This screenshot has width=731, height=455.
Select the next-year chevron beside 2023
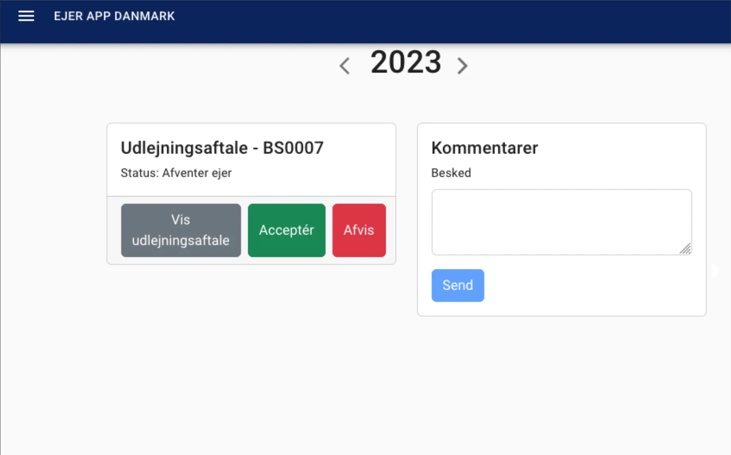pyautogui.click(x=462, y=65)
